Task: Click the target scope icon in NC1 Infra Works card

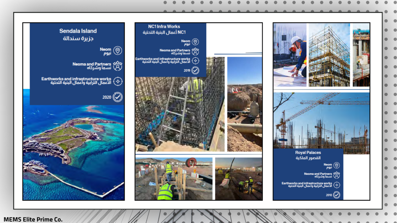Action: click(195, 61)
